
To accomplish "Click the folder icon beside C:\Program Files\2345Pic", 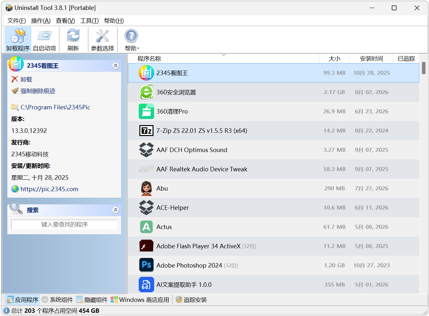I will 15,107.
